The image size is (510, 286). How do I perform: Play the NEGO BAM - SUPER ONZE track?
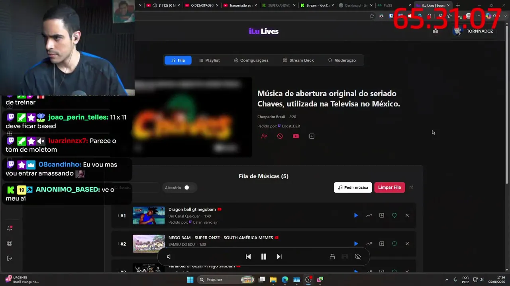click(x=356, y=243)
